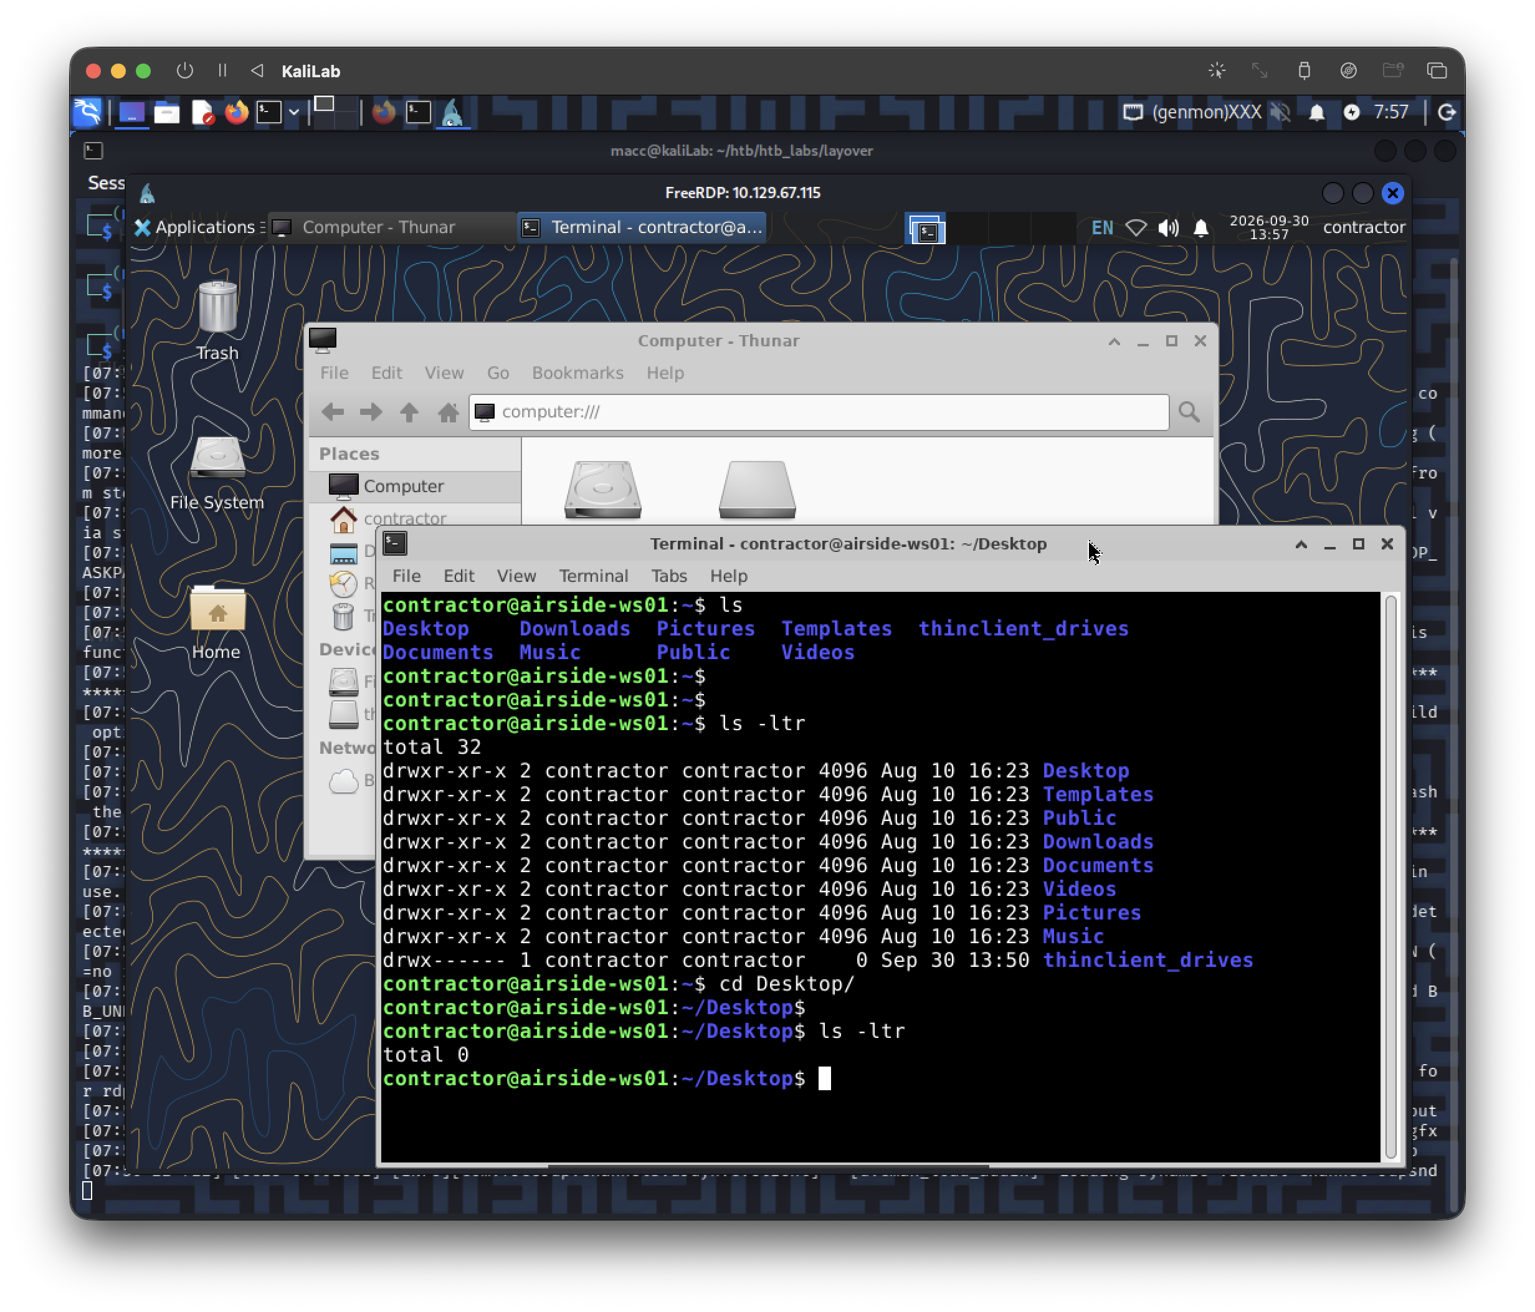Open Terminal menu in terminal window
1535x1312 pixels.
click(x=594, y=576)
